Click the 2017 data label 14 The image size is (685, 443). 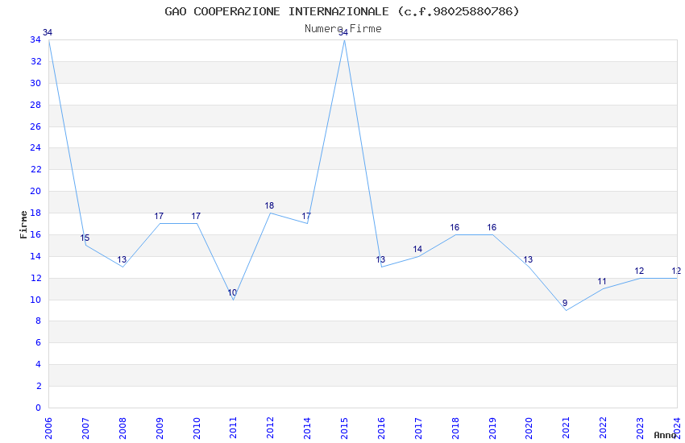click(x=417, y=249)
